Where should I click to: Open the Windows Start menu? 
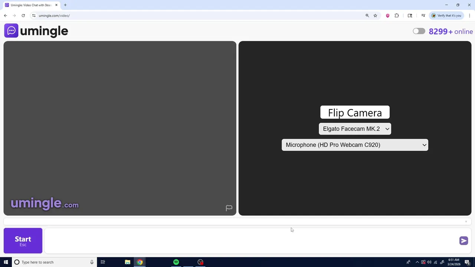(6, 262)
